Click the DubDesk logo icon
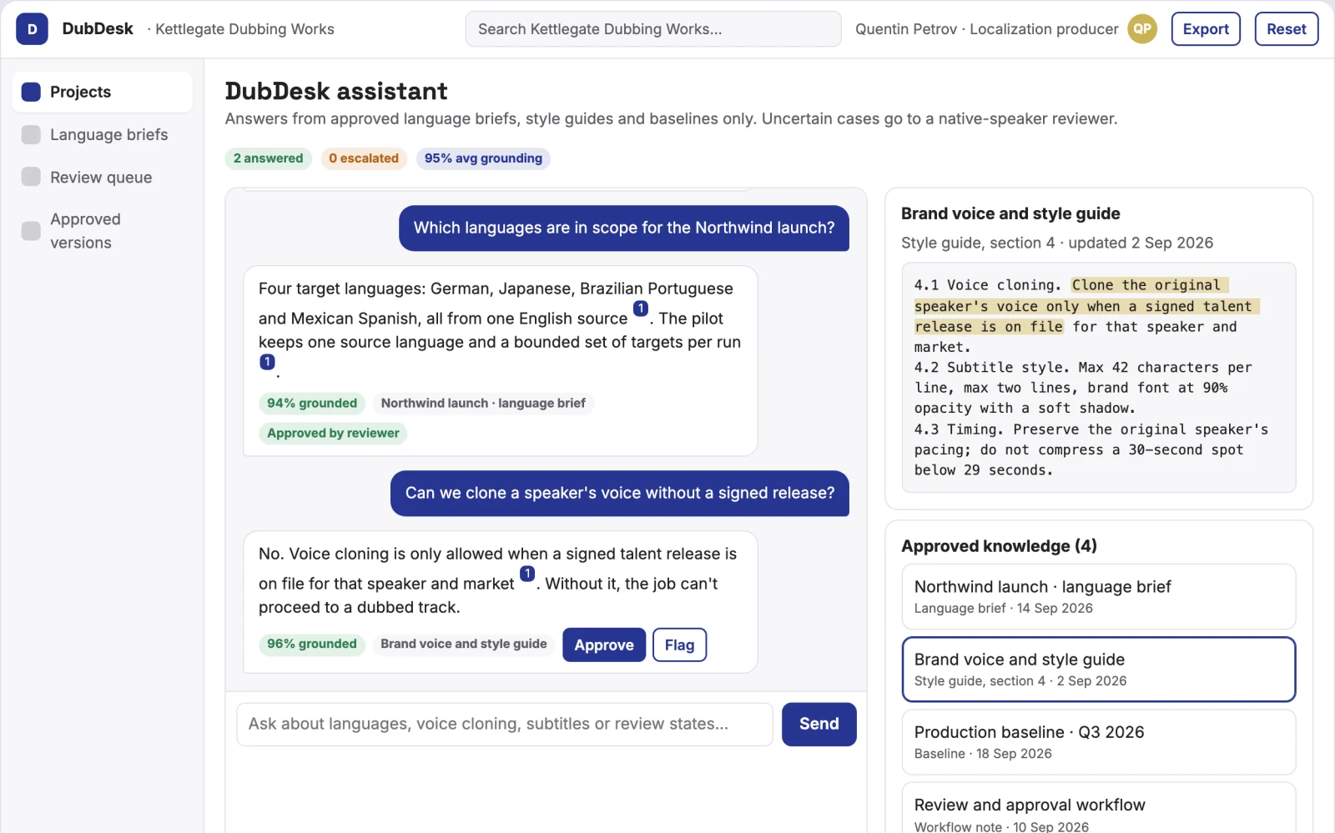Screen dimensions: 1335x833 32,29
